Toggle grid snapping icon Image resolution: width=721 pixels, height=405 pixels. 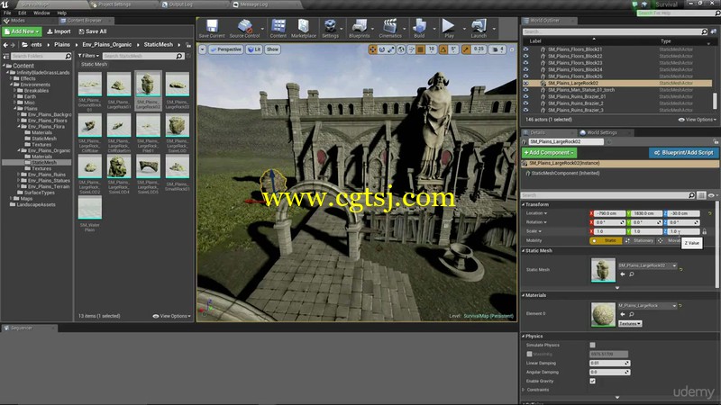pos(420,49)
